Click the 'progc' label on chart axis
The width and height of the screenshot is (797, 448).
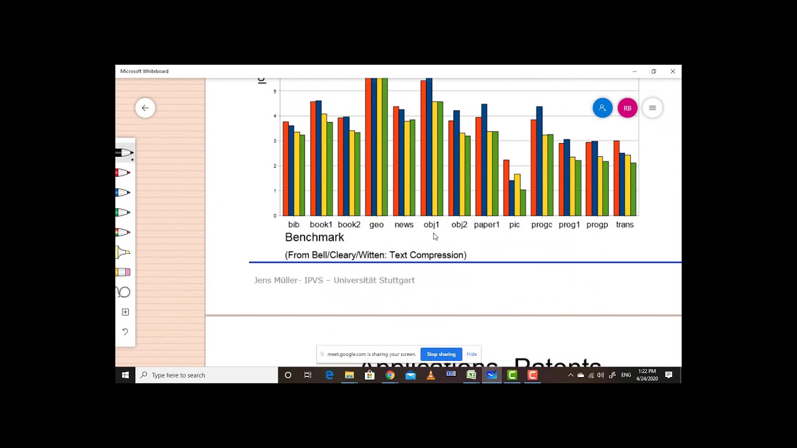[x=542, y=225]
